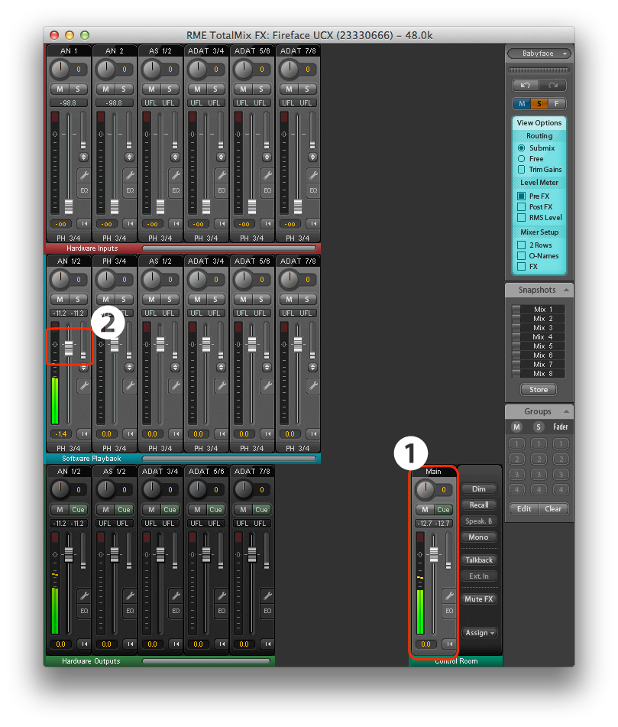The height and width of the screenshot is (727, 618).
Task: Select the Free routing radio button
Action: click(x=521, y=159)
